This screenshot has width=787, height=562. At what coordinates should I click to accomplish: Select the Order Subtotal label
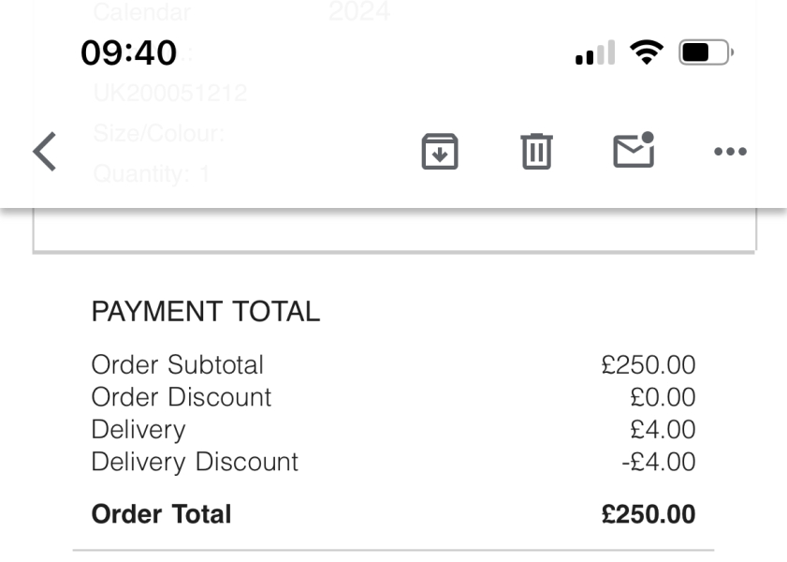coord(178,364)
